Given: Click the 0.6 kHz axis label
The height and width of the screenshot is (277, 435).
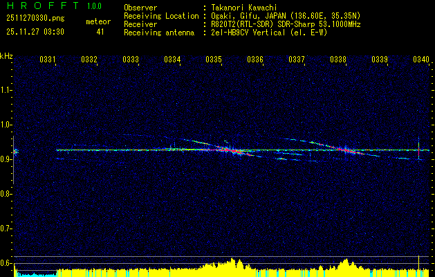Looking at the screenshot, I should pyautogui.click(x=6, y=263).
